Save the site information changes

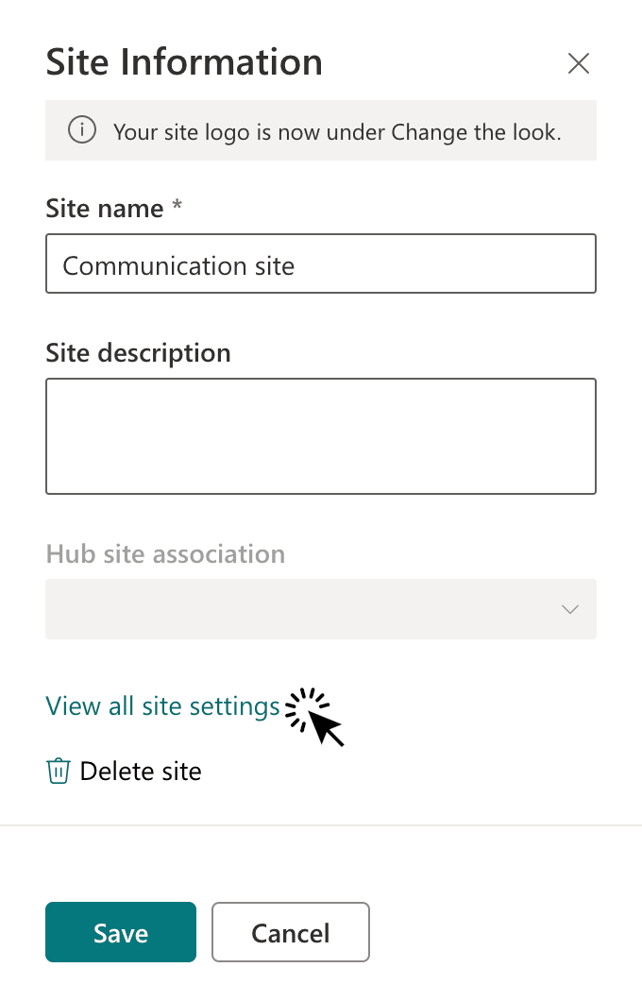point(121,932)
